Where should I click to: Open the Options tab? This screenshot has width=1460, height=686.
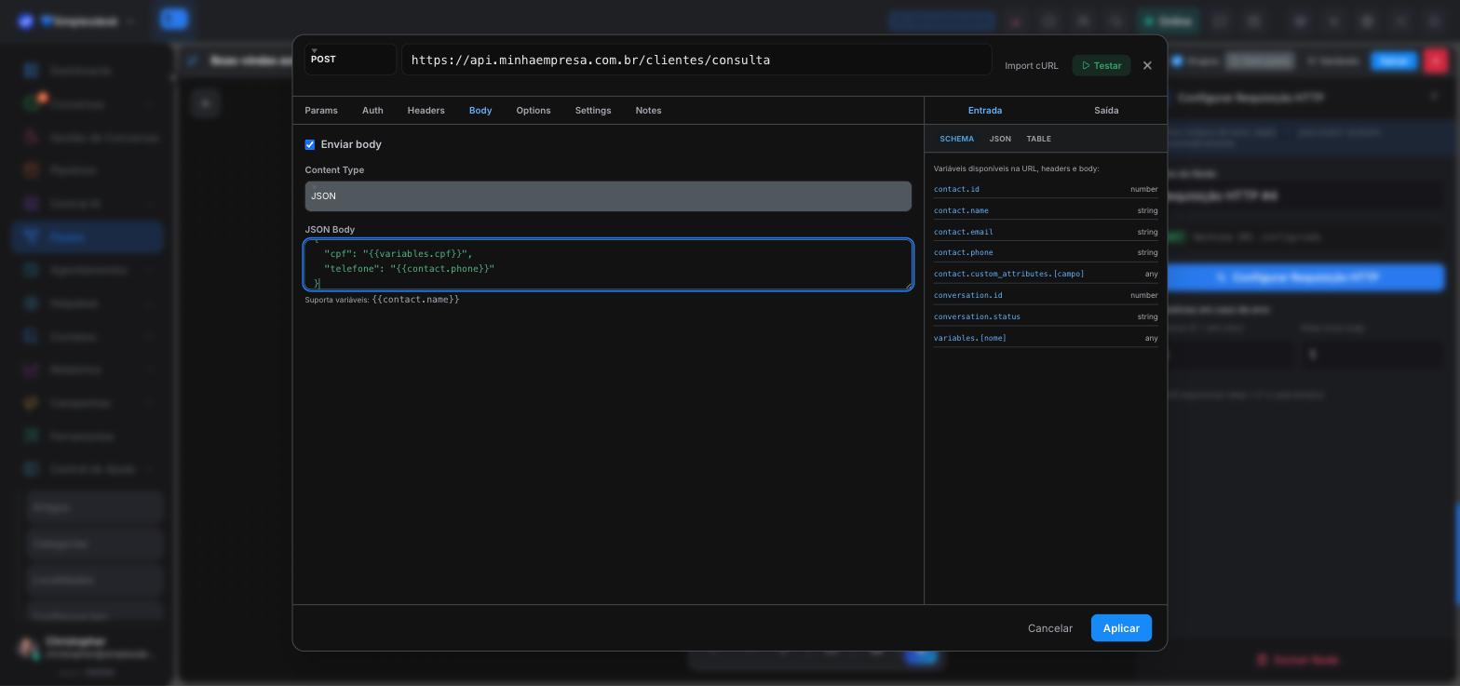(x=534, y=111)
